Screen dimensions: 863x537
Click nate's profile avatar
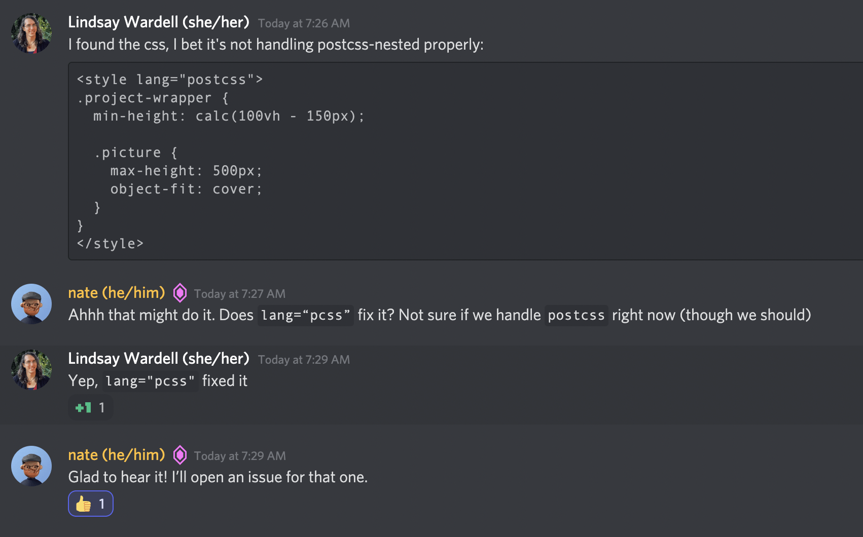(31, 303)
